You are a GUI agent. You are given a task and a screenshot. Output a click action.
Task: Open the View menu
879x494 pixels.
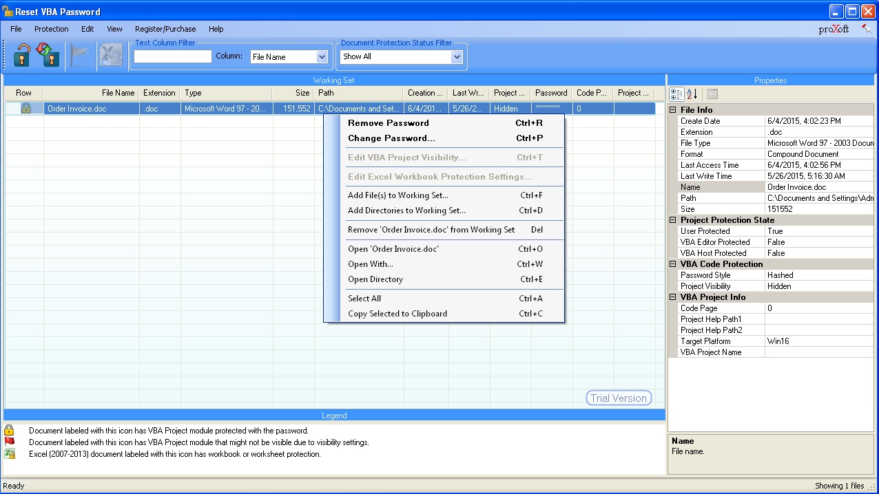coord(114,29)
